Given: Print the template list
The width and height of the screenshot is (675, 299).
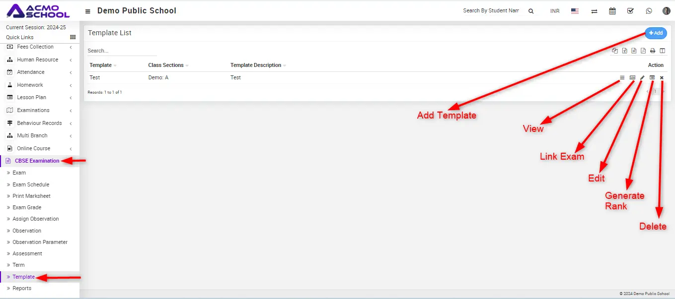Looking at the screenshot, I should (x=653, y=51).
